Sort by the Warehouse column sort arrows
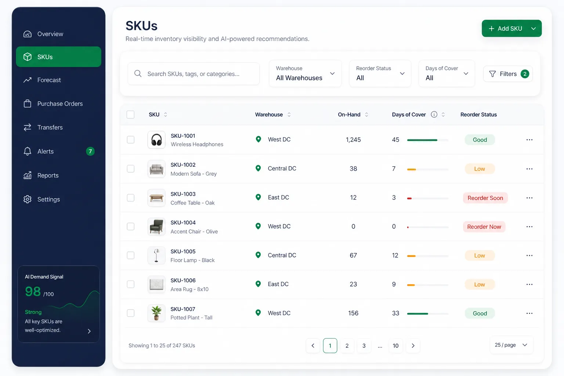The image size is (564, 376). (289, 115)
